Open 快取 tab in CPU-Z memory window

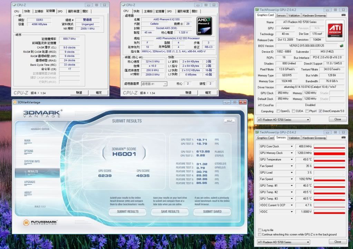pyautogui.click(x=27, y=11)
